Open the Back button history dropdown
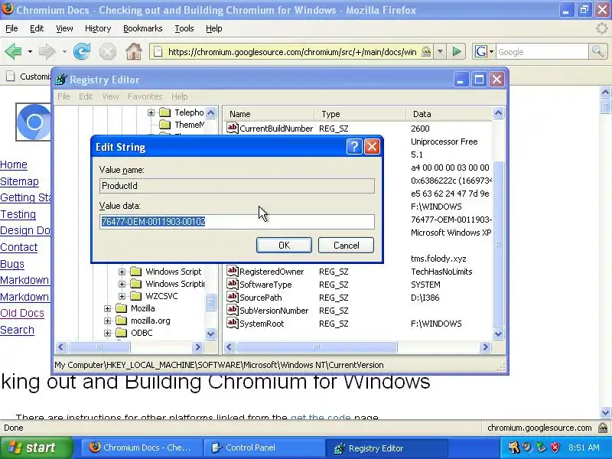 pos(30,51)
